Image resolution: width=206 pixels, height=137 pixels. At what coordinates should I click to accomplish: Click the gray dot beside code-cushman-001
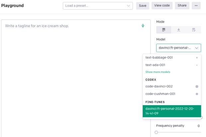click(197, 94)
